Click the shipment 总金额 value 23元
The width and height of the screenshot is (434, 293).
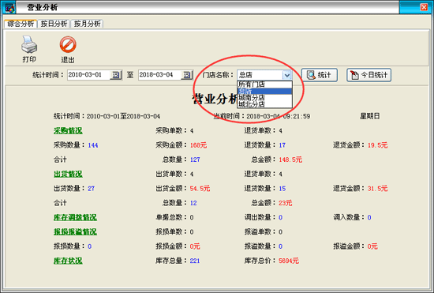pyautogui.click(x=286, y=203)
